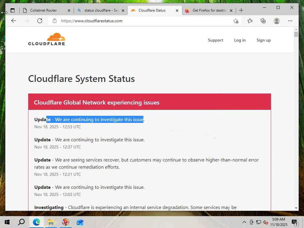View site security lock info

pos(55,21)
